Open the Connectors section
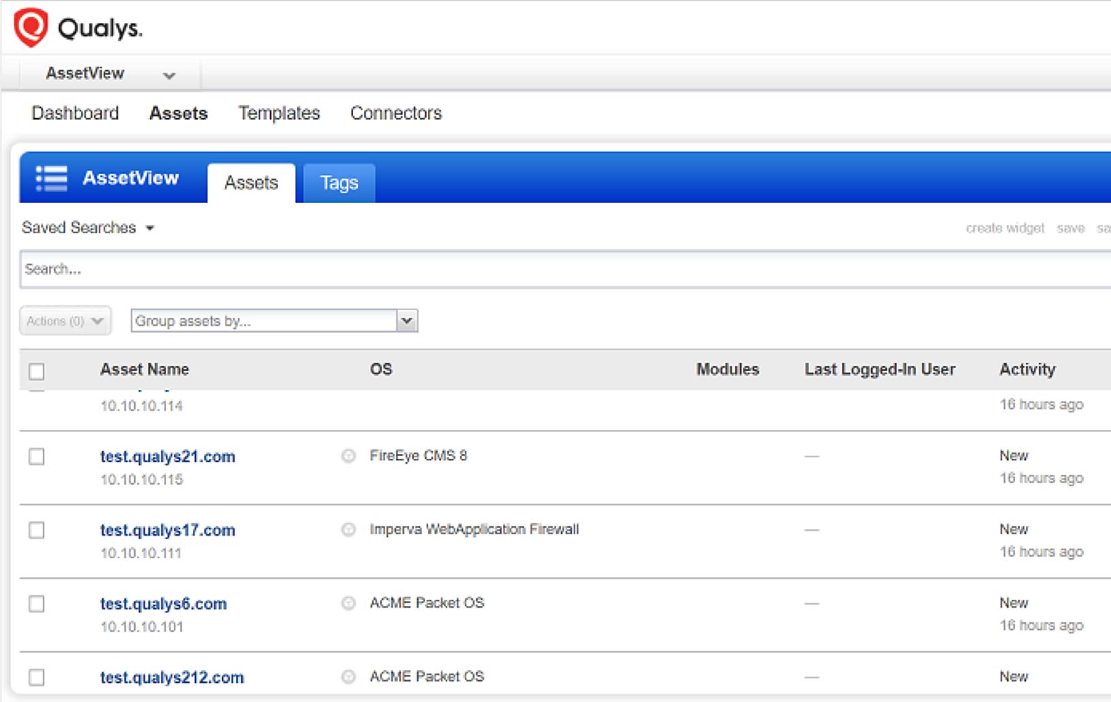 [395, 113]
